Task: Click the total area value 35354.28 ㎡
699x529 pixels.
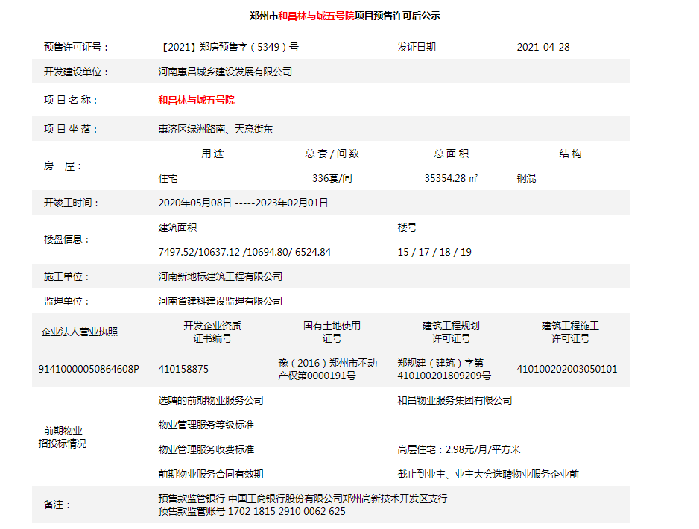Action: tap(451, 179)
